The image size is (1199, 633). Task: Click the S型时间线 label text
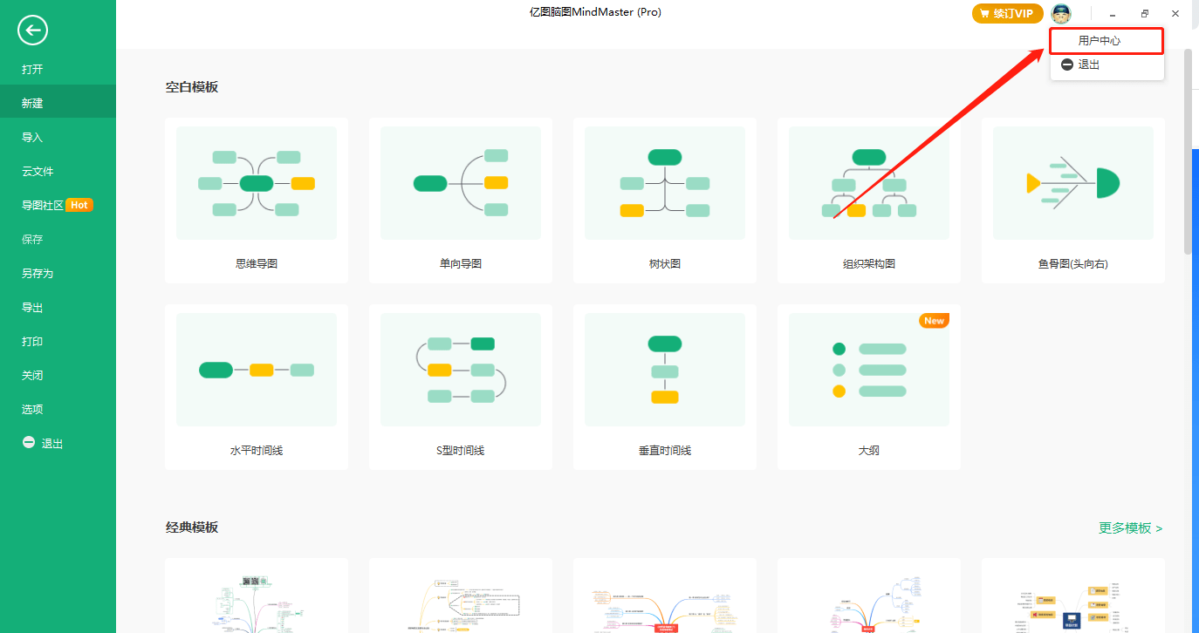click(x=461, y=450)
